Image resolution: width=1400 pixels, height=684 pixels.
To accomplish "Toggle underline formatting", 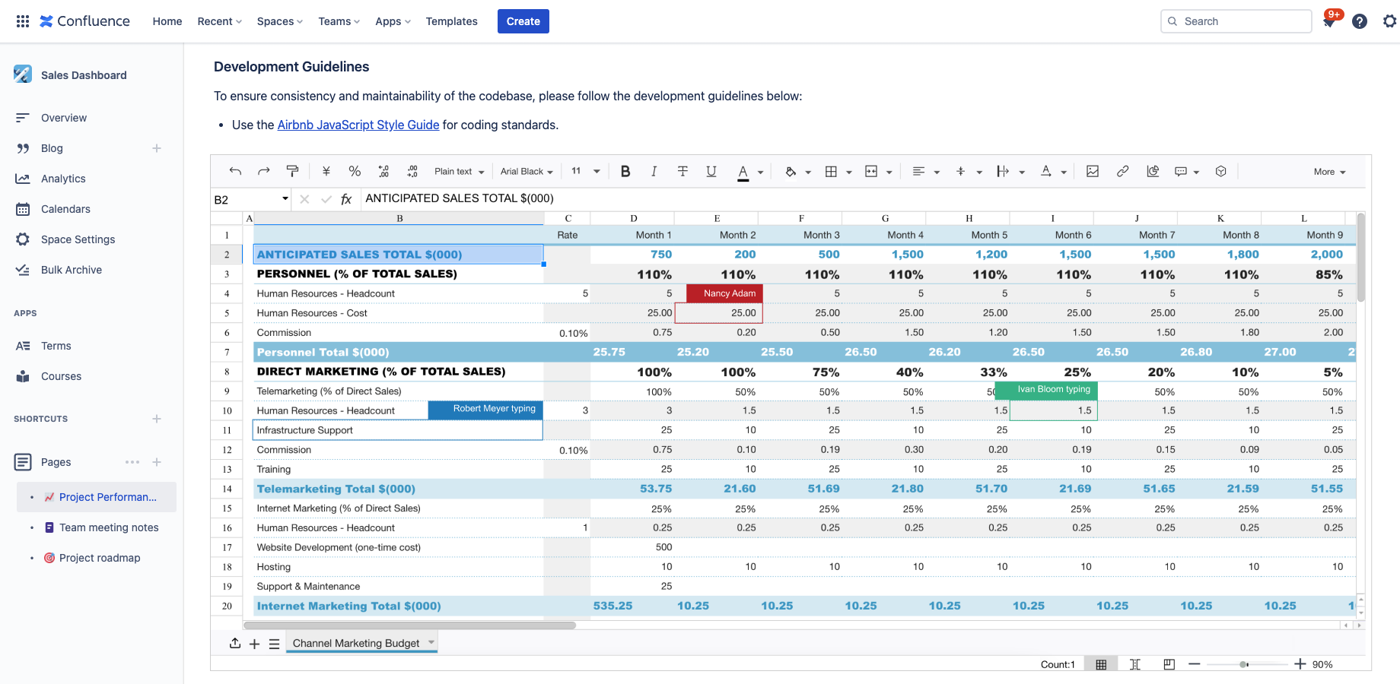I will click(711, 171).
